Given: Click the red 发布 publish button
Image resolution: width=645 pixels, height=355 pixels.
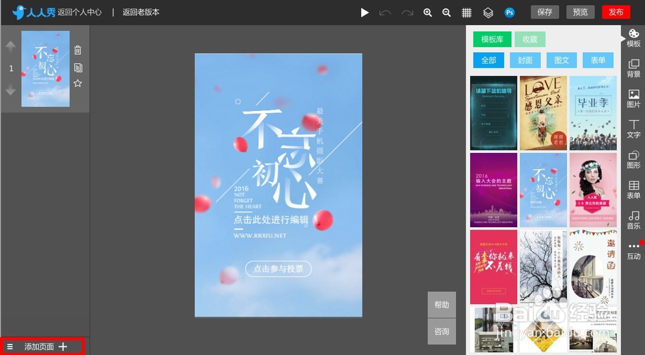Looking at the screenshot, I should [x=616, y=12].
